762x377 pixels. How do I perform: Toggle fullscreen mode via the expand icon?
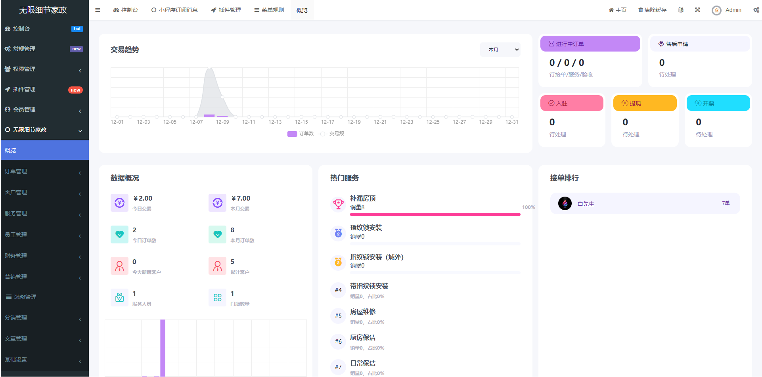pos(697,10)
